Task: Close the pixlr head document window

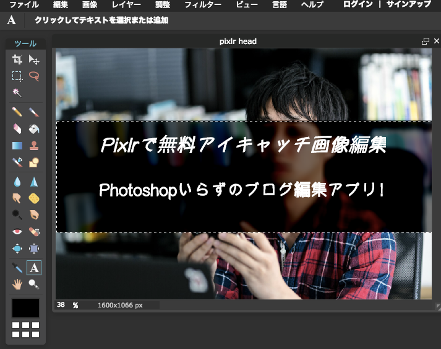Action: (x=437, y=41)
